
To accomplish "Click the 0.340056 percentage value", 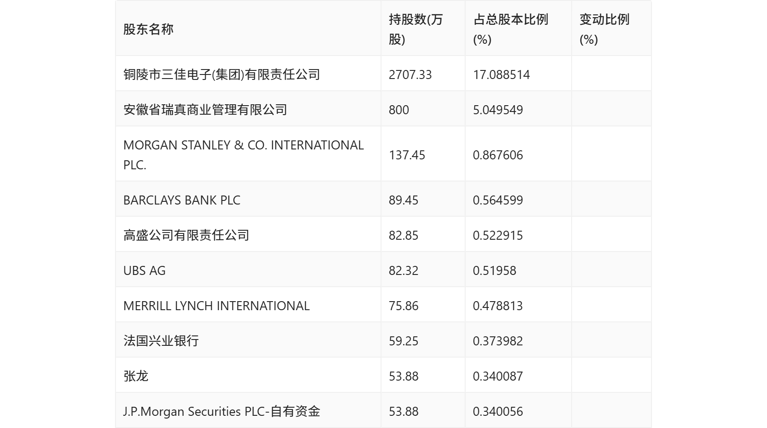I will click(x=498, y=411).
